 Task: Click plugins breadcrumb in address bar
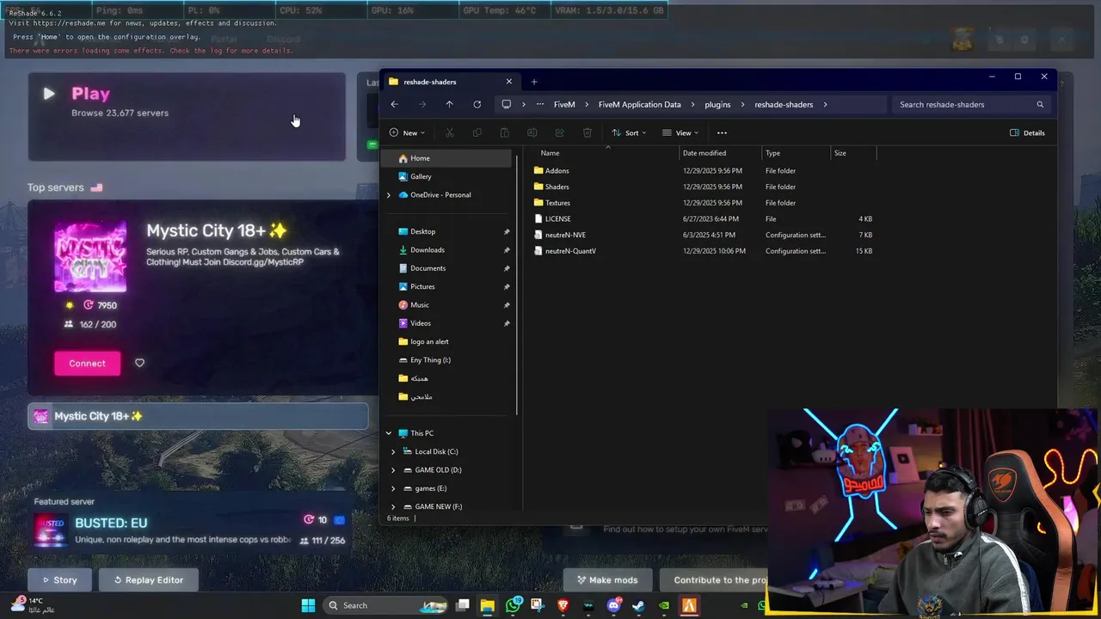[717, 105]
